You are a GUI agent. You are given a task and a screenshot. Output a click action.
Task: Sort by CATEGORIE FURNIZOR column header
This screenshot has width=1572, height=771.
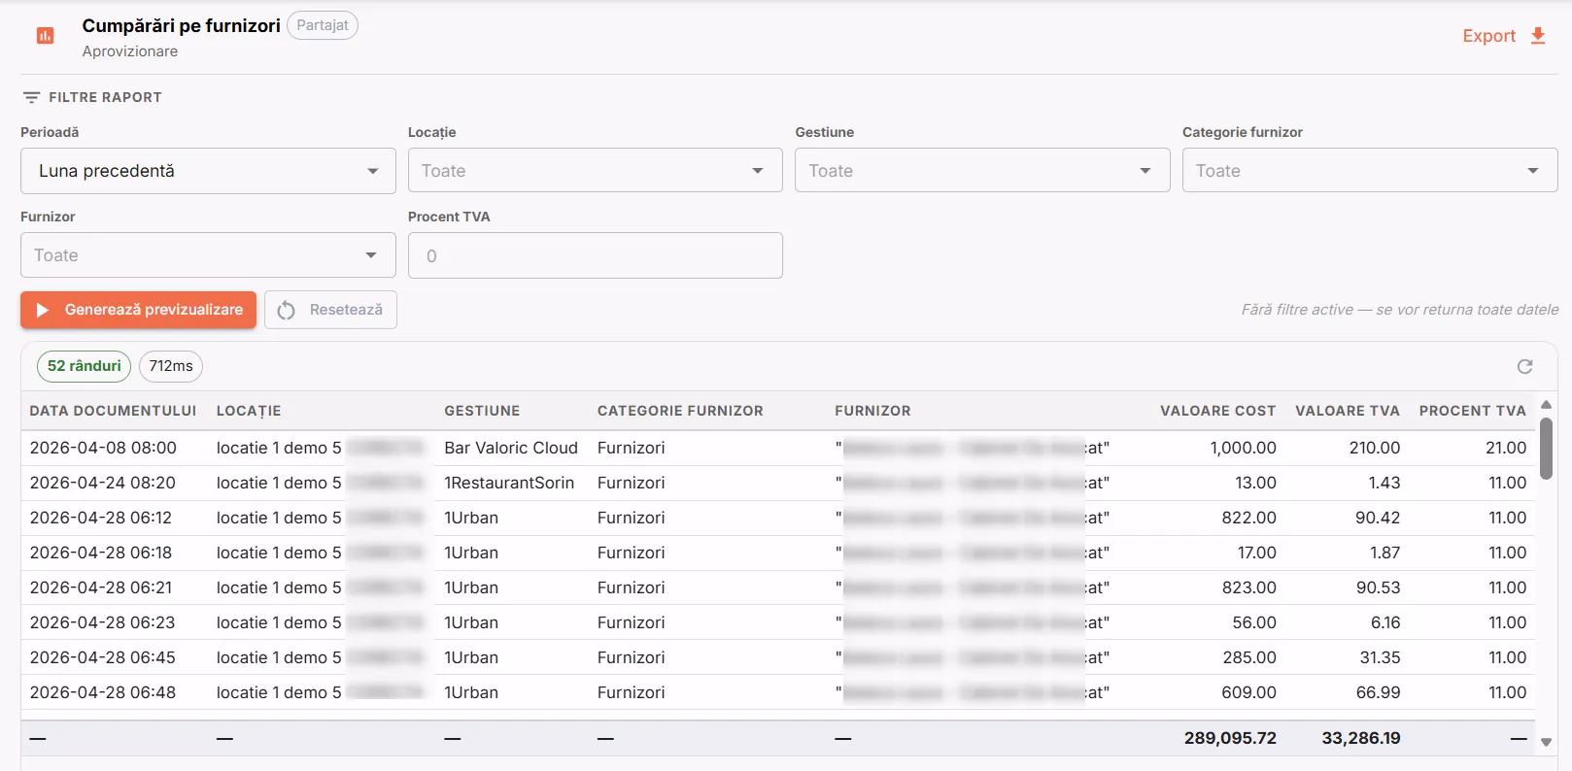(x=680, y=411)
